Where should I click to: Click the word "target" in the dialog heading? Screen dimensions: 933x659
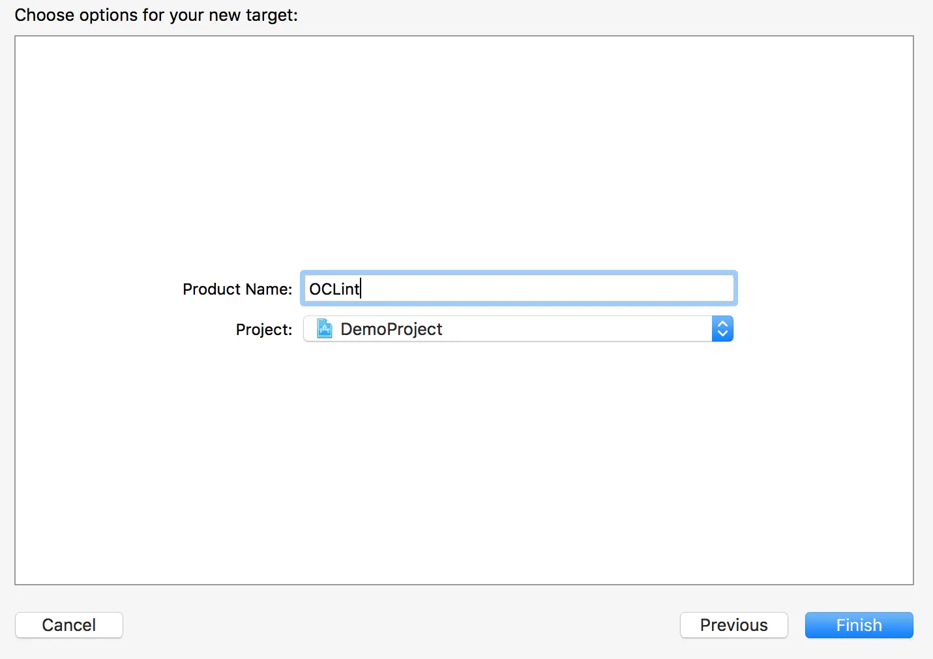click(269, 15)
